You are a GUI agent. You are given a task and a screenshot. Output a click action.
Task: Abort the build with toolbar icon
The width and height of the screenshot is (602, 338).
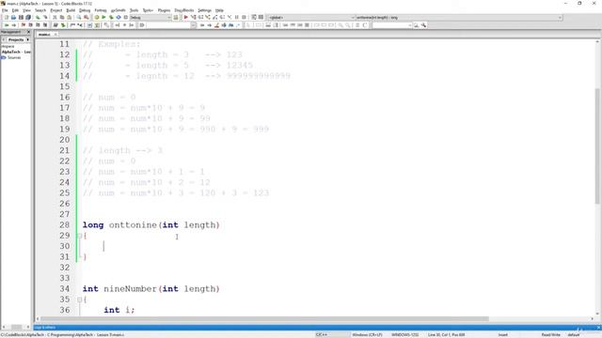click(x=125, y=17)
